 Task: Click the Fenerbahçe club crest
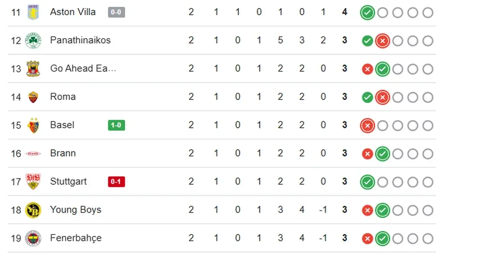coord(33,238)
